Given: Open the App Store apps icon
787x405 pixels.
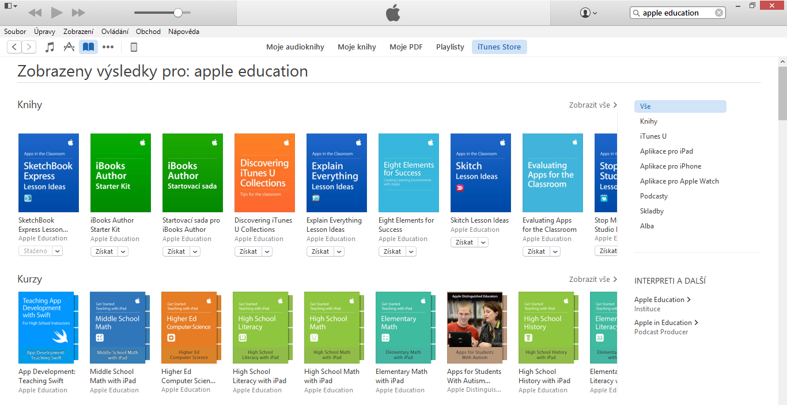Looking at the screenshot, I should coord(69,47).
